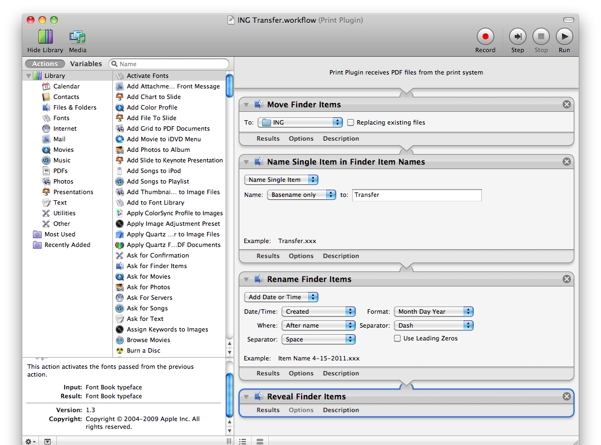Collapse the Library tree disclosure triangle
601x445 pixels.
tap(29, 76)
